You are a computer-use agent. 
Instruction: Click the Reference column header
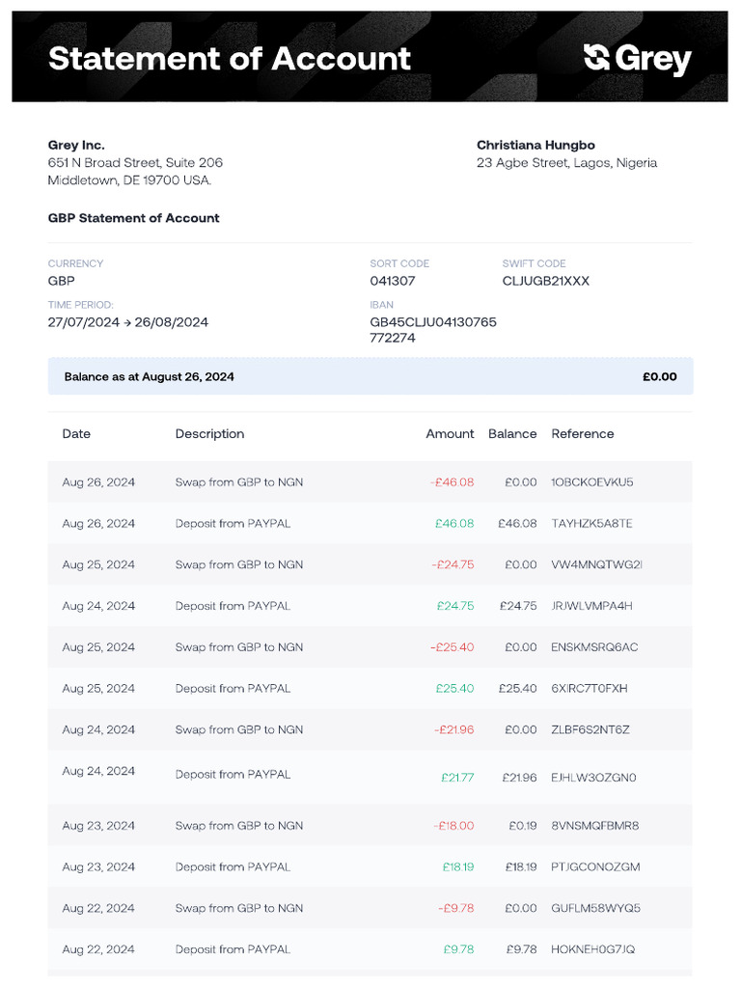tap(582, 434)
